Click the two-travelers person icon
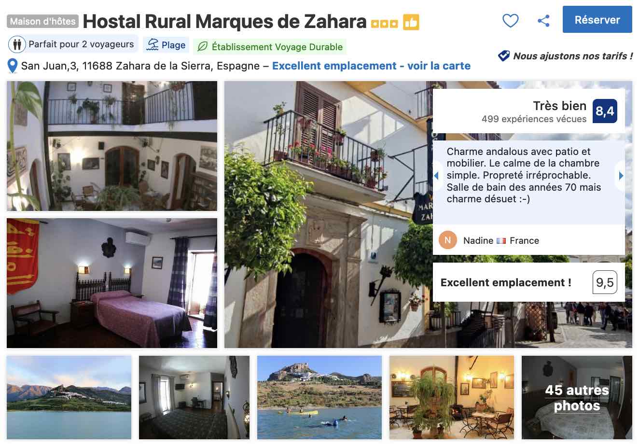The image size is (639, 447). (x=17, y=44)
